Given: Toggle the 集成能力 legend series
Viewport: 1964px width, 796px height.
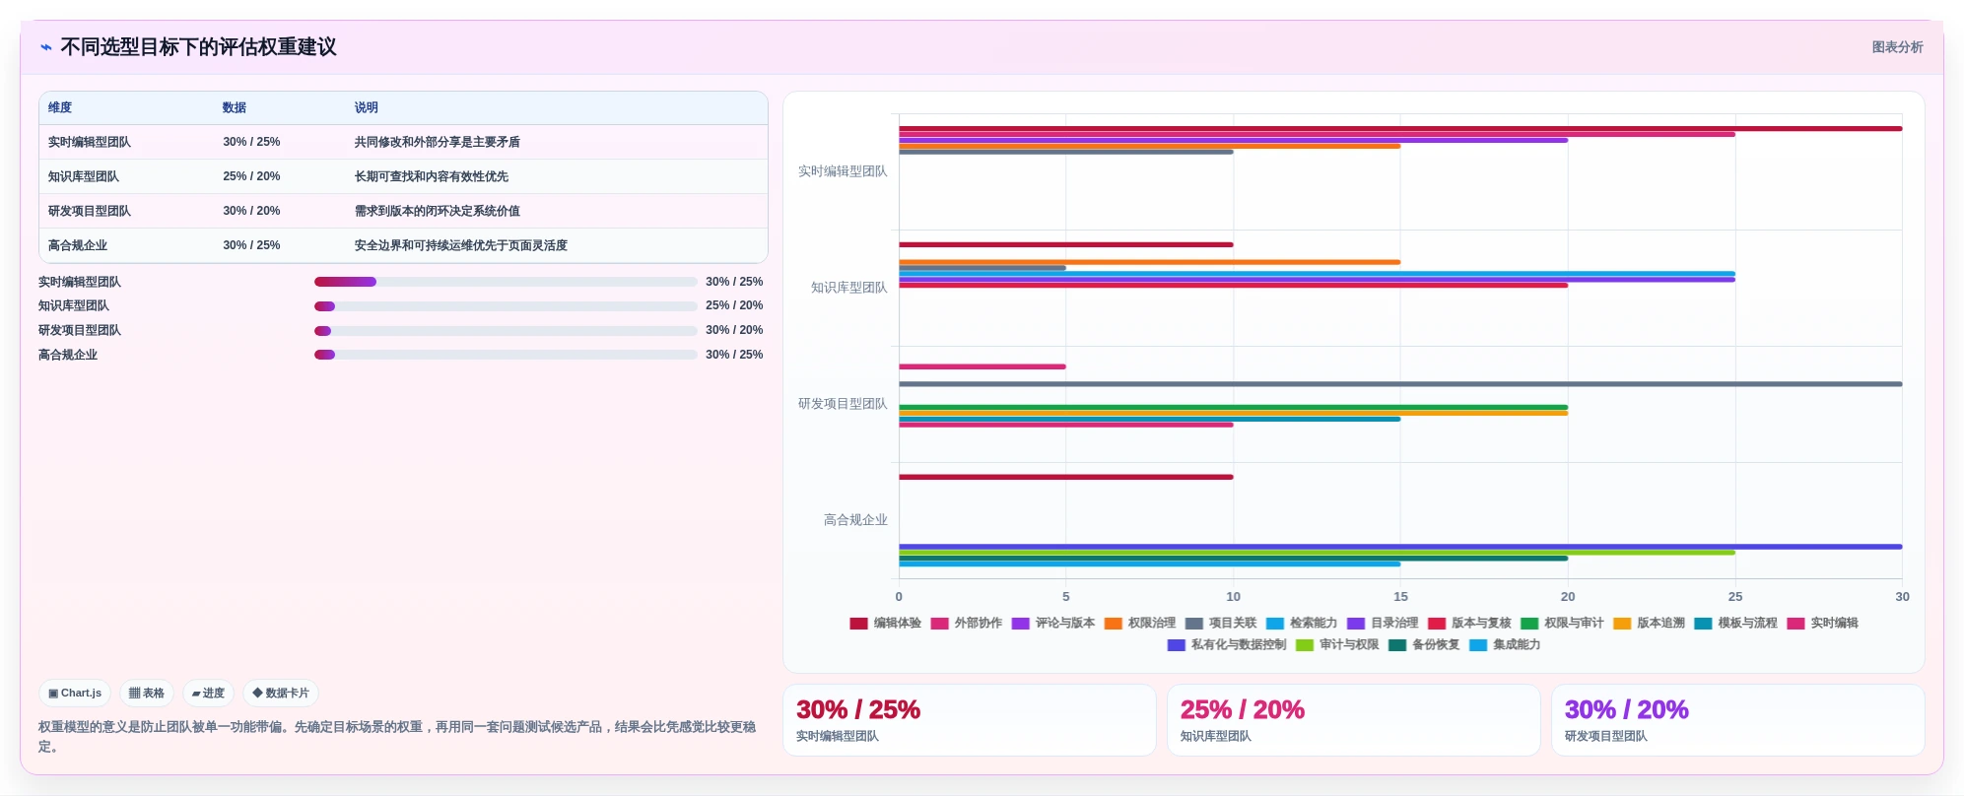Looking at the screenshot, I should pos(1504,645).
